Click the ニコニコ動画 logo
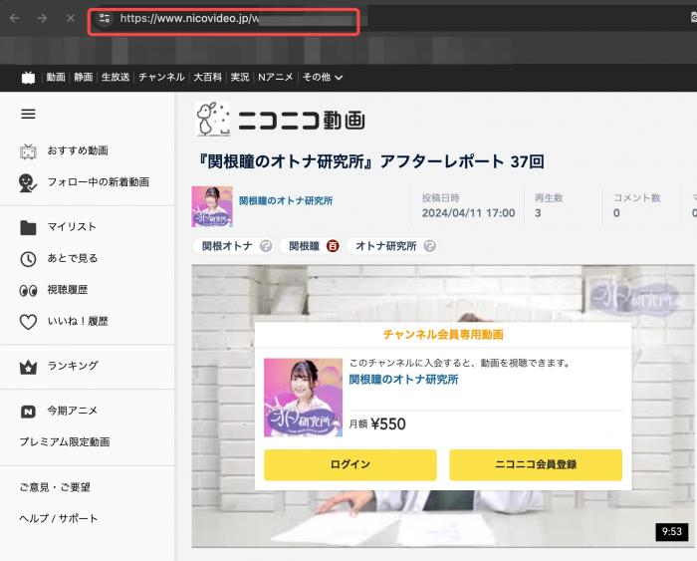This screenshot has height=561, width=697. [280, 120]
